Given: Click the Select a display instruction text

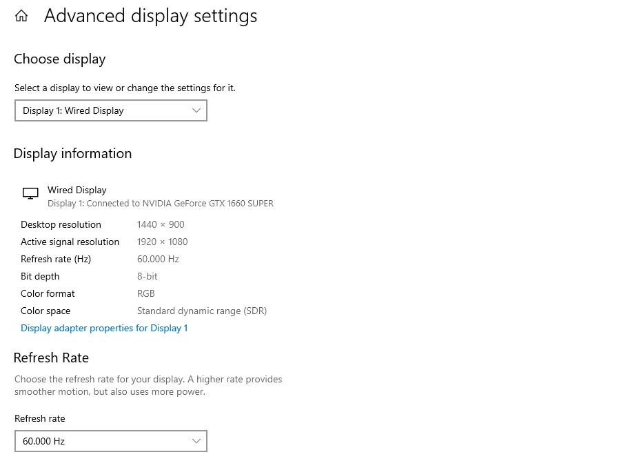Looking at the screenshot, I should click(125, 88).
